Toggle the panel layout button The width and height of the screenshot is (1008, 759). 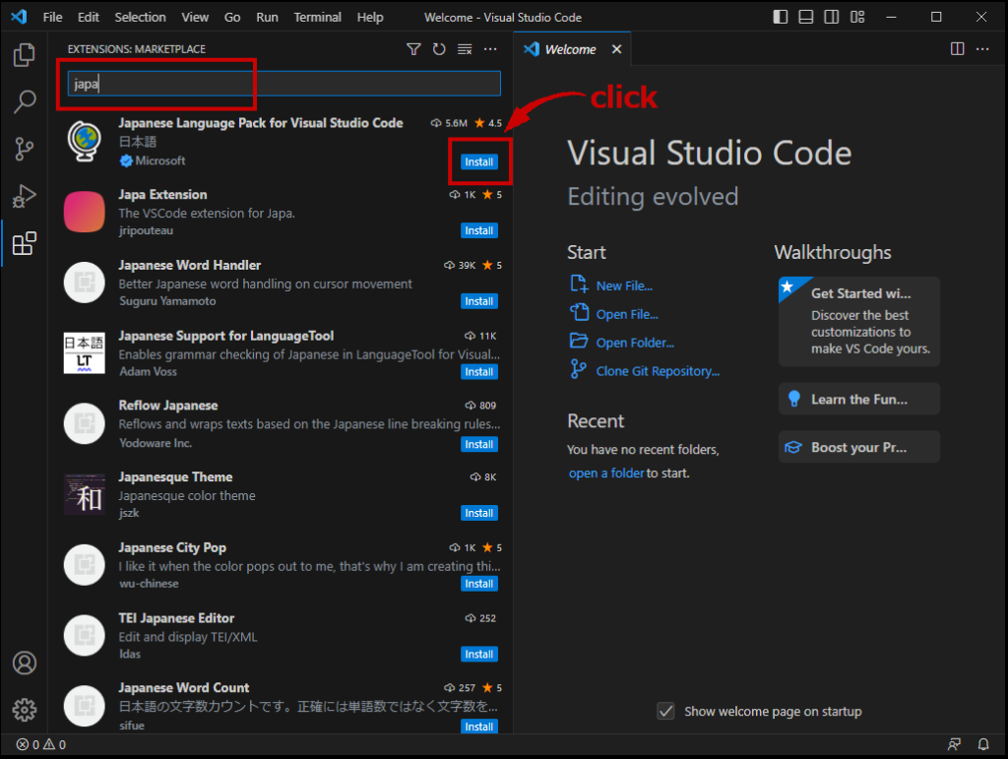[x=806, y=18]
